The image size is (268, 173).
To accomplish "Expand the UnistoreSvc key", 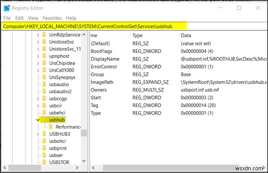I will [38, 42].
